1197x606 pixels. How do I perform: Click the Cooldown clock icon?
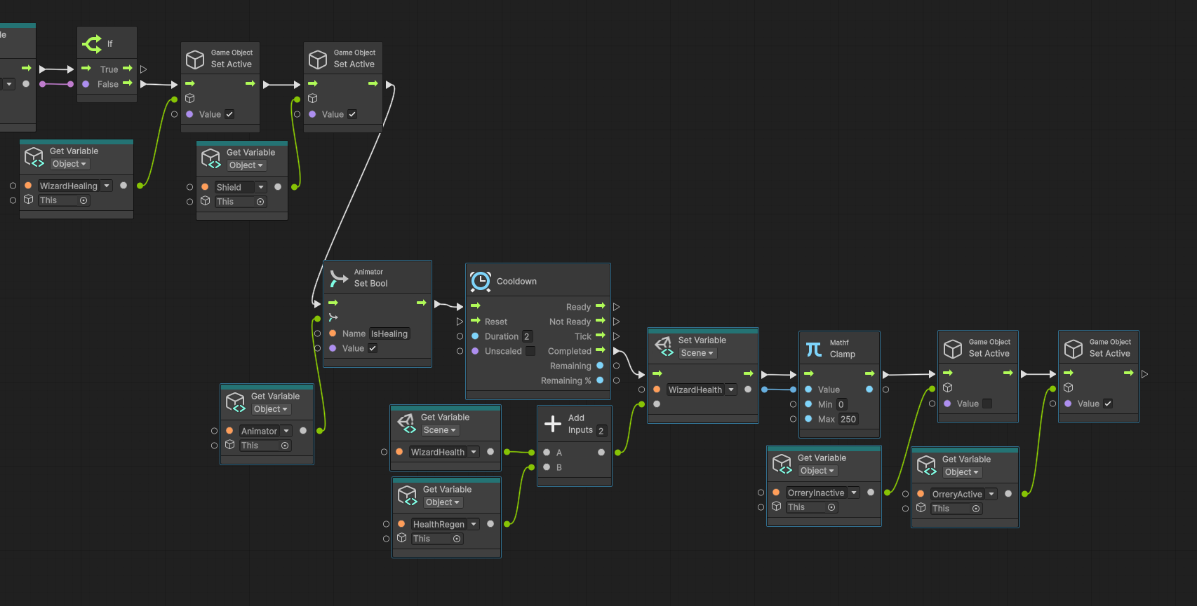(x=481, y=281)
